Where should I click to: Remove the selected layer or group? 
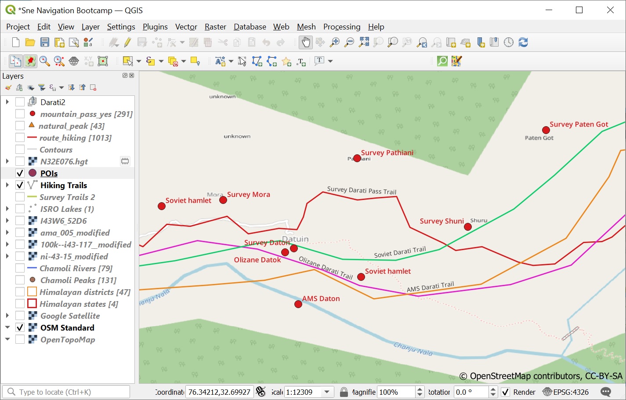(x=93, y=87)
